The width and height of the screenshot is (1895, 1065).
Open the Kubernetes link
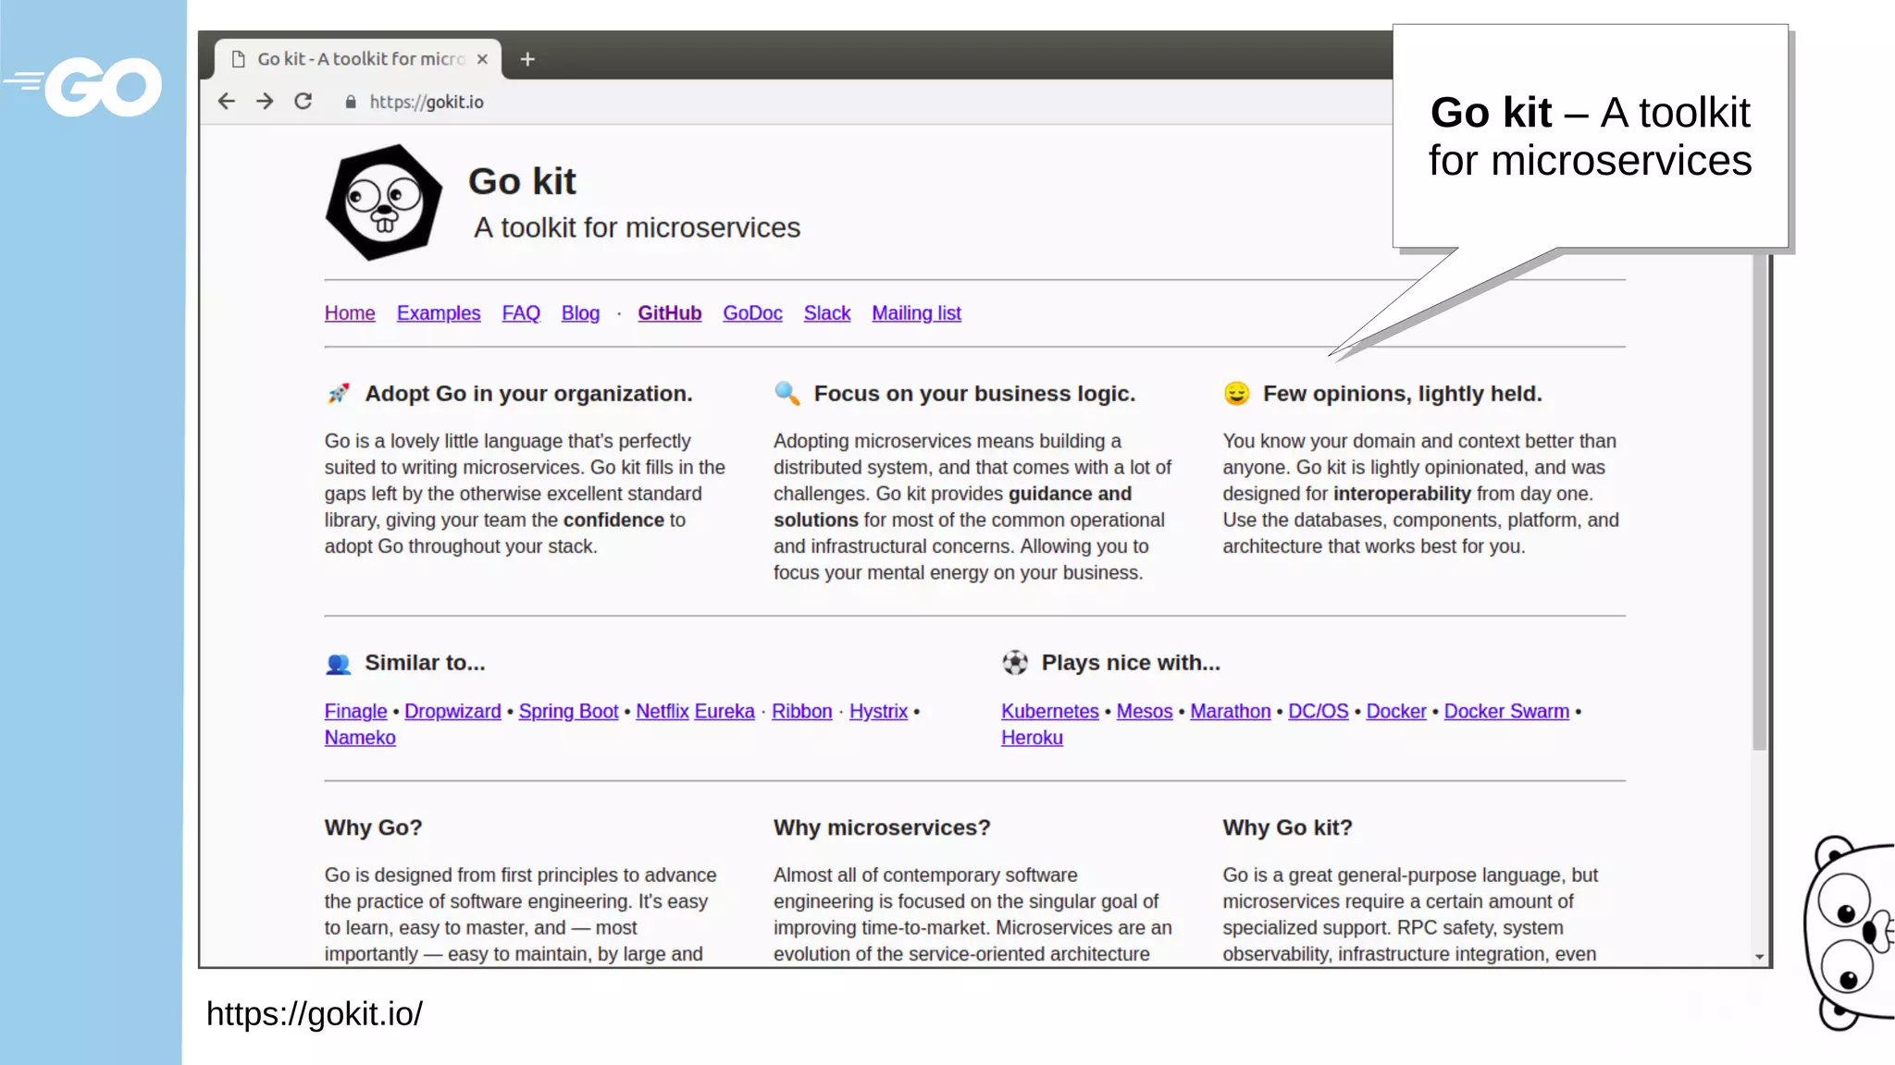point(1049,712)
